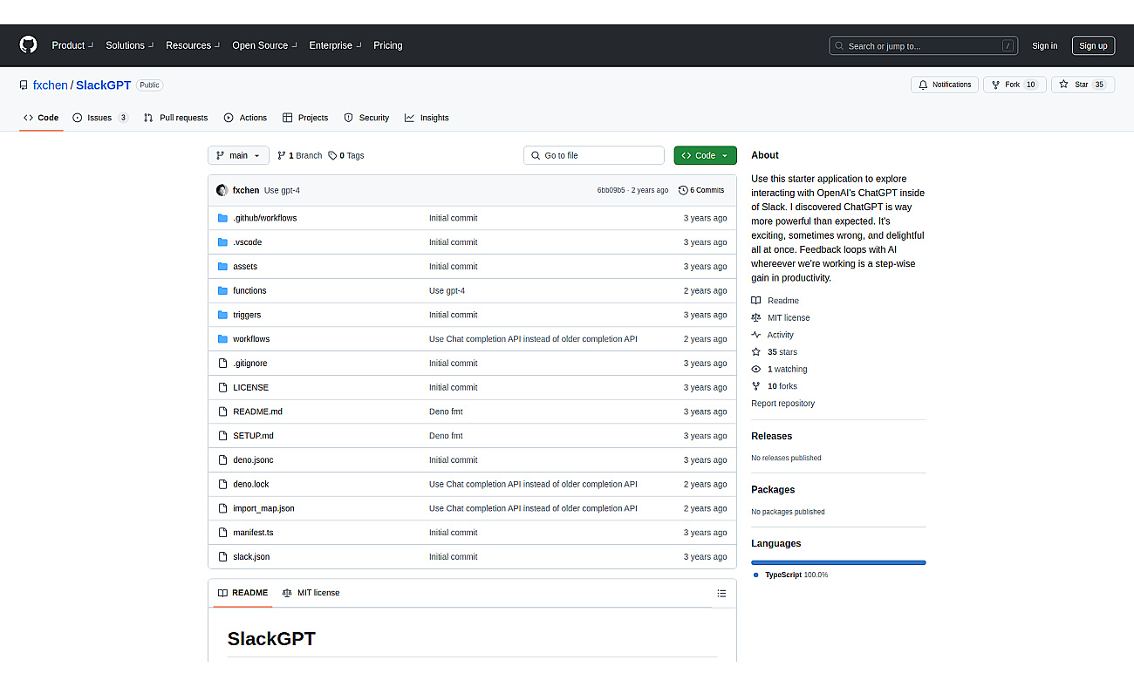Click the folder icon beside assets
The height and width of the screenshot is (687, 1134).
(223, 267)
